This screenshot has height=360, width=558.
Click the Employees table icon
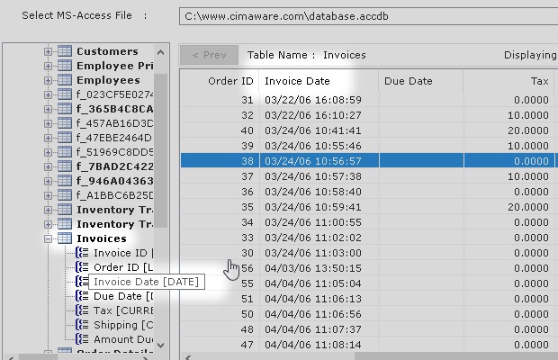pos(65,80)
